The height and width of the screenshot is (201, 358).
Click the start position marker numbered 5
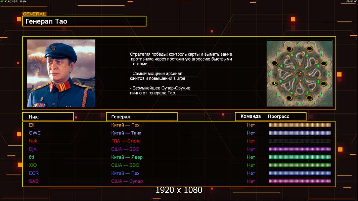click(275, 83)
